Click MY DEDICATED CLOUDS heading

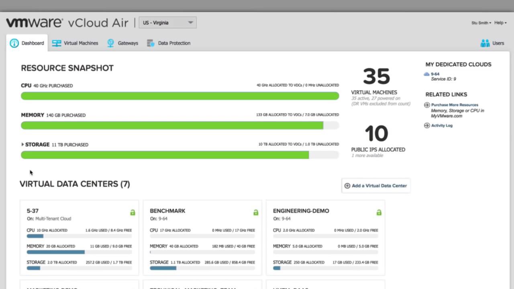pyautogui.click(x=458, y=64)
